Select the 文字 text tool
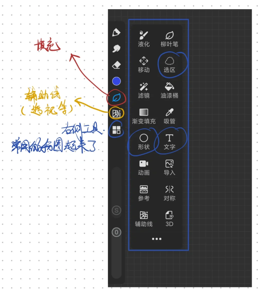Viewport: 258px width, 293px height. click(x=169, y=142)
